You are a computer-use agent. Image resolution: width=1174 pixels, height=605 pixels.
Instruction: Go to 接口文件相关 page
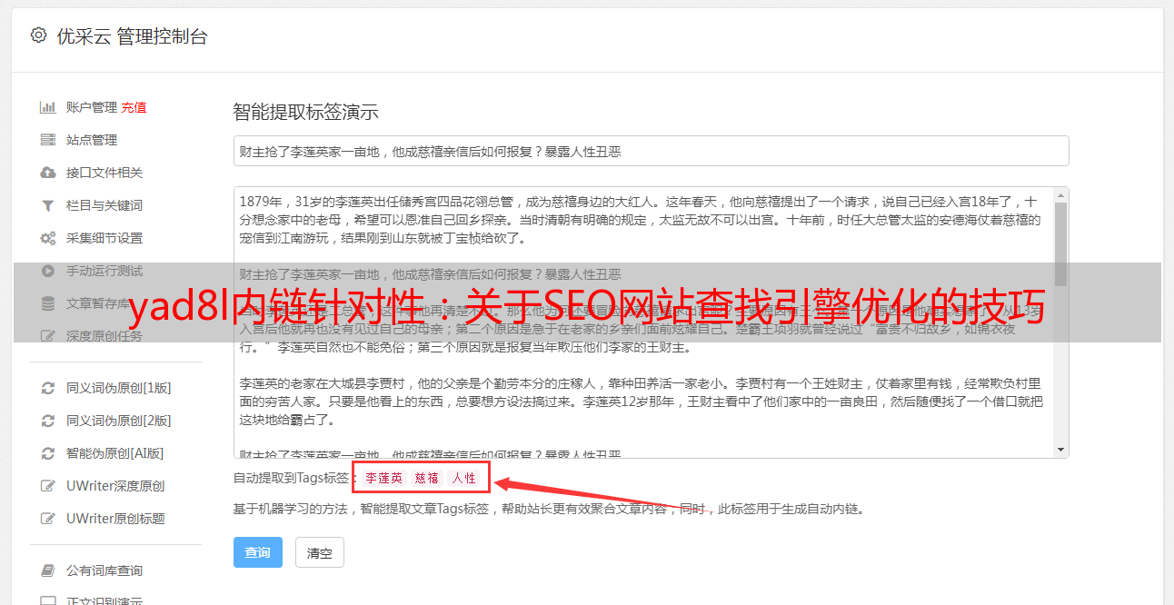pos(104,173)
